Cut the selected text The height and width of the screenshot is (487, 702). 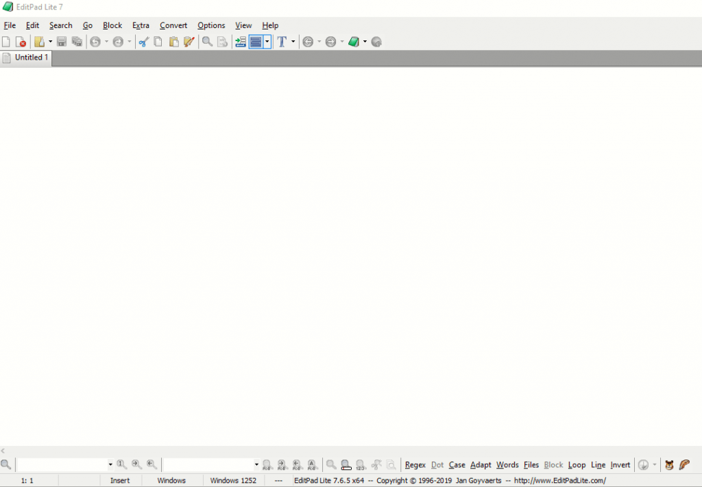144,42
